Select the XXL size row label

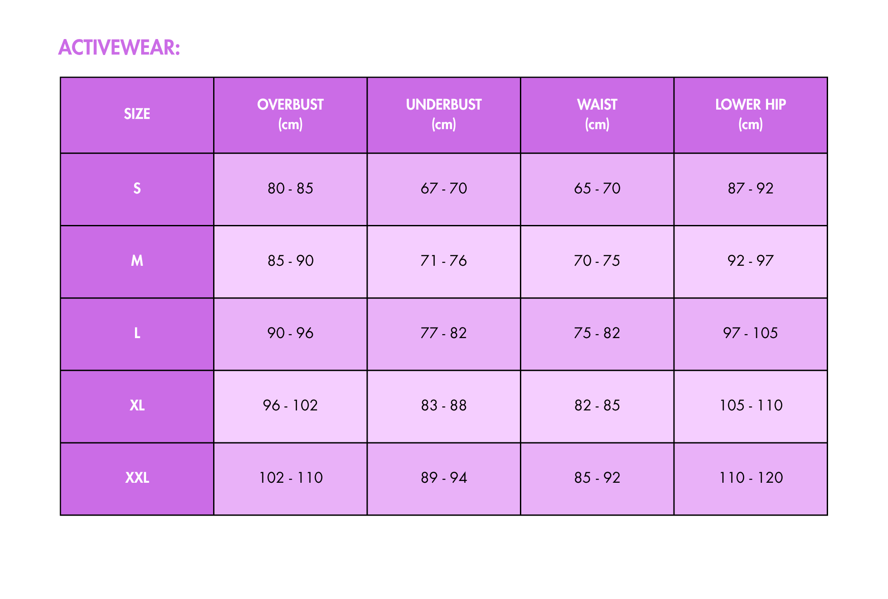[137, 478]
